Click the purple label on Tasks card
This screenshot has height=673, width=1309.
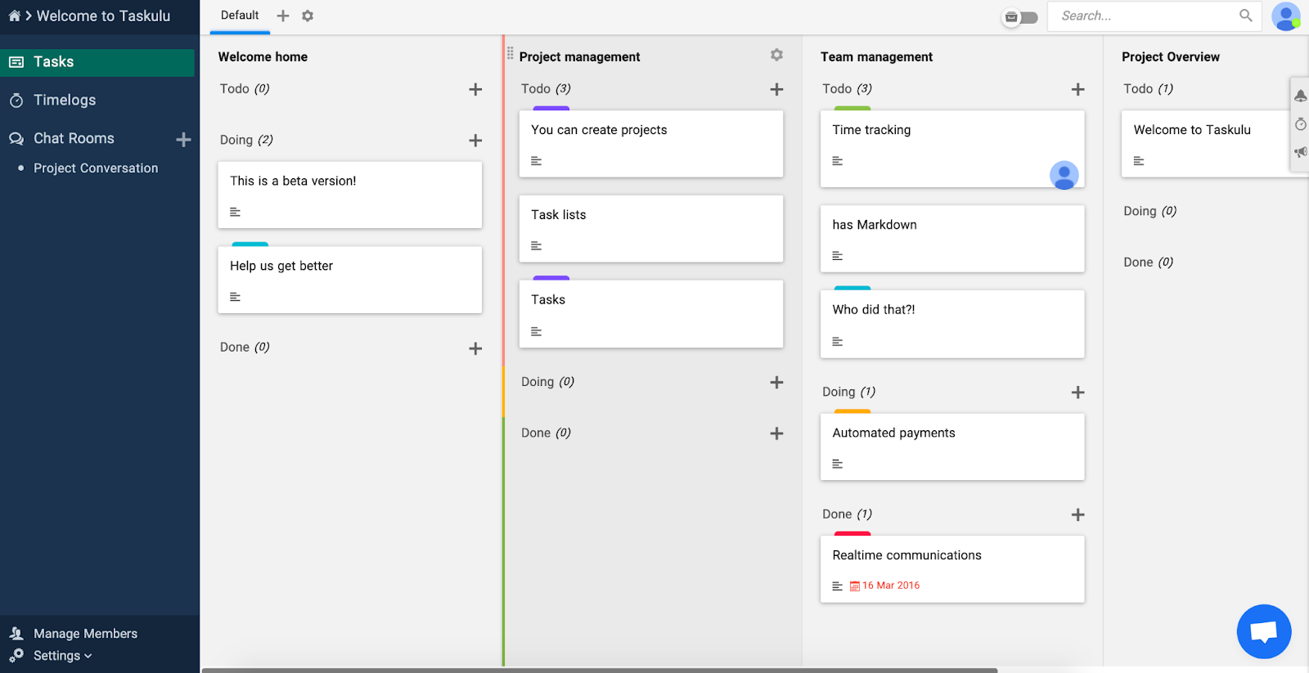point(551,278)
